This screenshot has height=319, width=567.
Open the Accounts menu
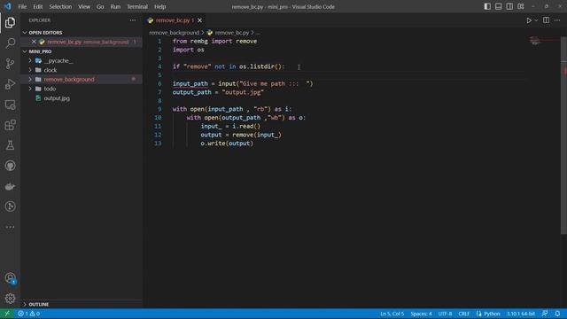pos(10,278)
